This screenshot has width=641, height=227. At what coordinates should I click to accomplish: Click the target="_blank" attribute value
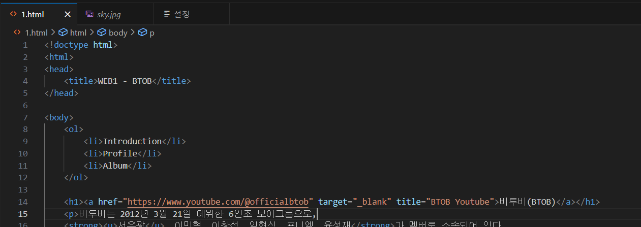372,202
